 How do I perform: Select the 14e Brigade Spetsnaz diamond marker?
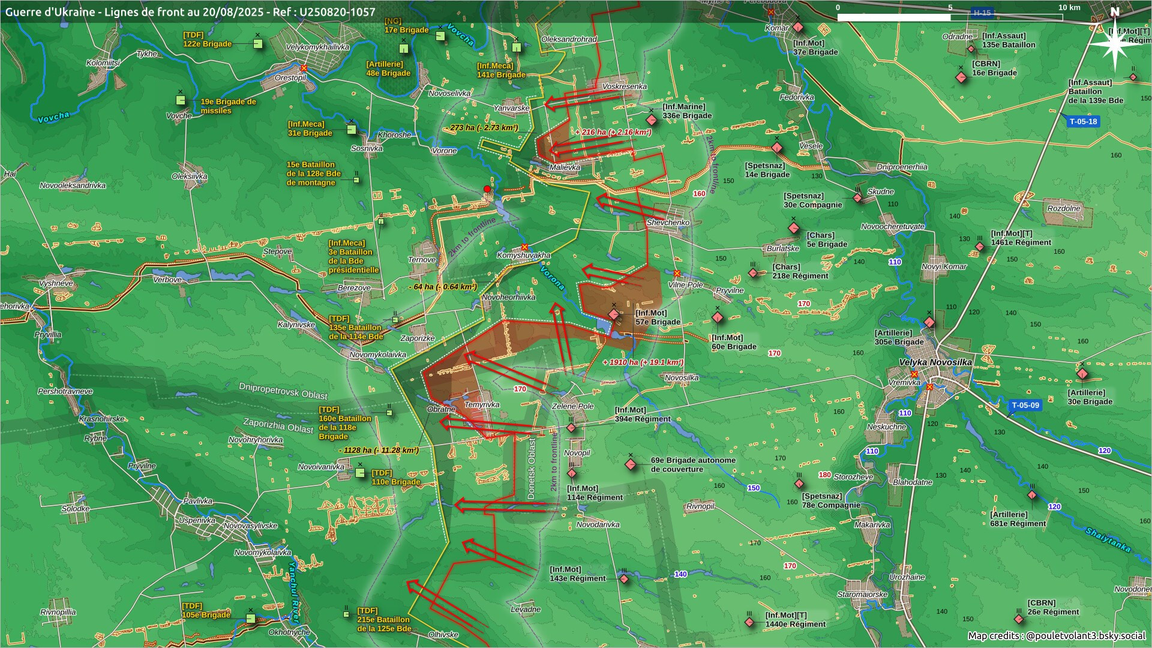(777, 148)
